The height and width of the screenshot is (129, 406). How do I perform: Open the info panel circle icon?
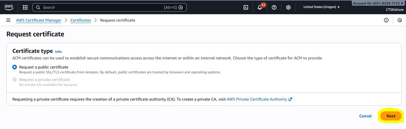point(386,20)
